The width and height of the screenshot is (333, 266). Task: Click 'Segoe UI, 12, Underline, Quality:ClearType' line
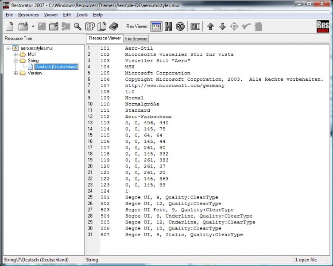pos(190,222)
